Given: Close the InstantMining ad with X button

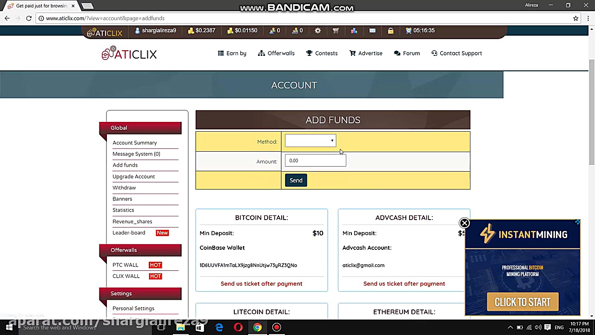Looking at the screenshot, I should coord(464,223).
